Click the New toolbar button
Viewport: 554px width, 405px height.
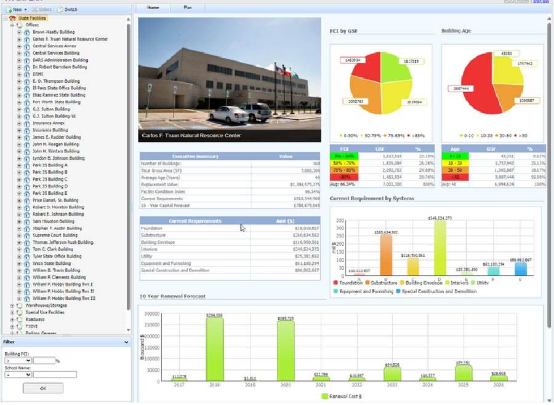click(x=16, y=9)
